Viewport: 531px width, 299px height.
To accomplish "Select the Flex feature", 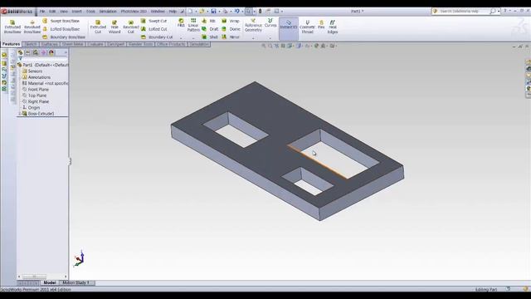I will tap(321, 24).
